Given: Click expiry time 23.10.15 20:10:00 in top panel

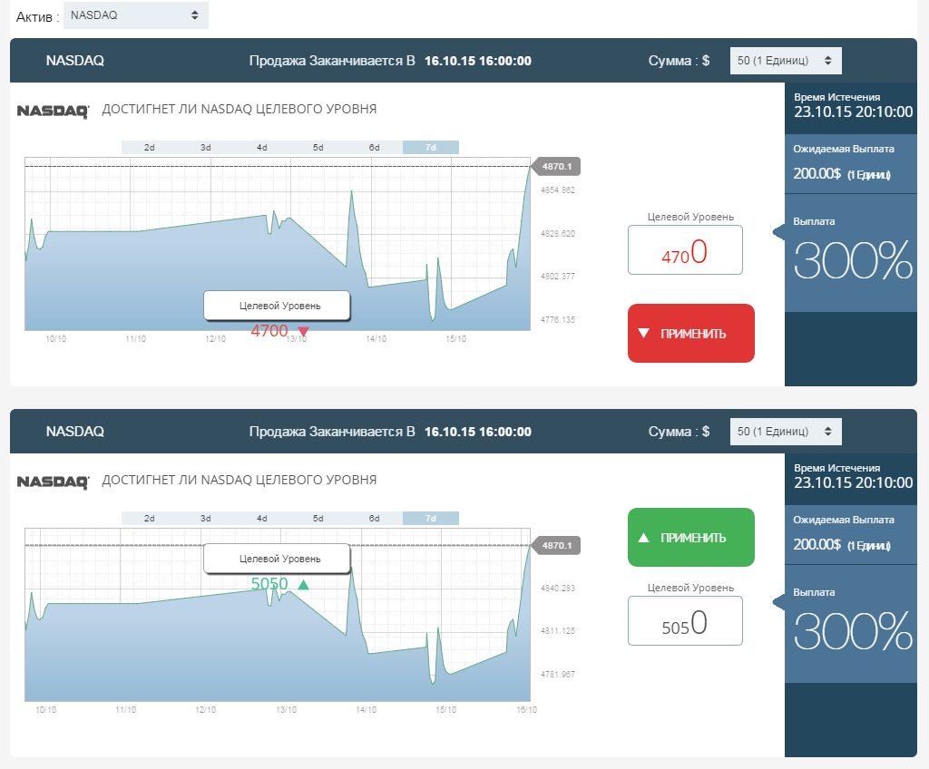Looking at the screenshot, I should 853,112.
